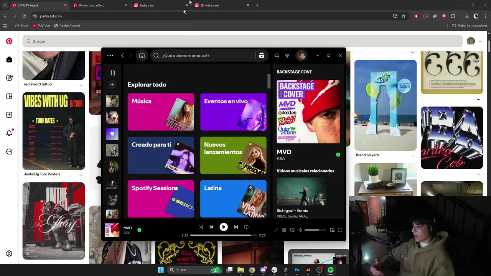The height and width of the screenshot is (276, 491).
Task: Open Pinterest create plus icon
Action: (9, 115)
